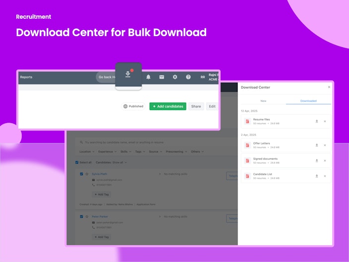349x262 pixels.
Task: Click the Share button
Action: tap(196, 106)
